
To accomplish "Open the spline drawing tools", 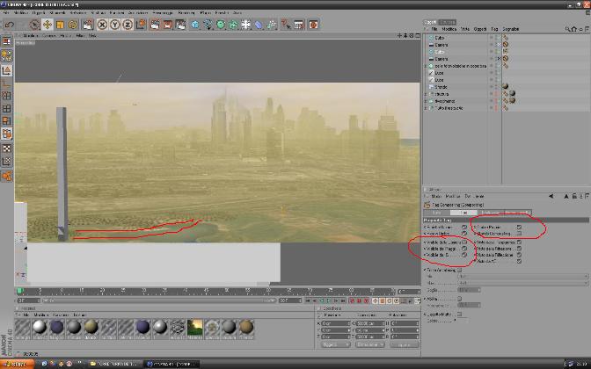I will (x=208, y=25).
